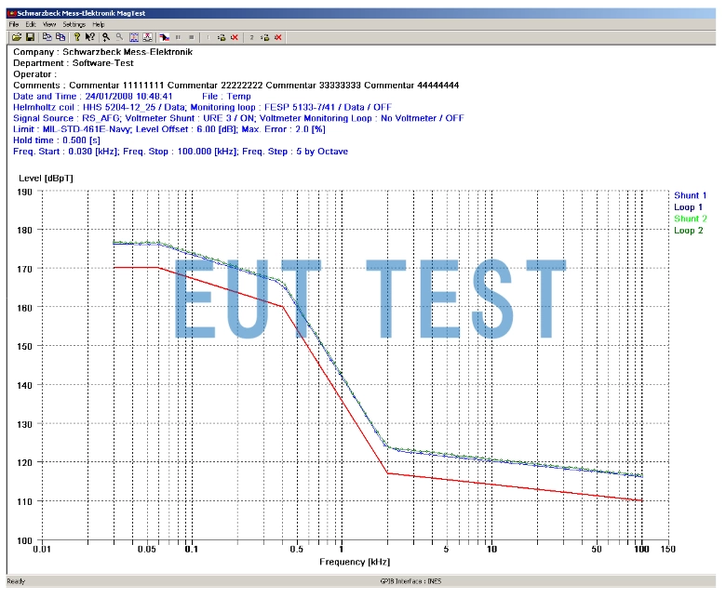
Task: Click the trace 1 number icon
Action: pos(208,37)
